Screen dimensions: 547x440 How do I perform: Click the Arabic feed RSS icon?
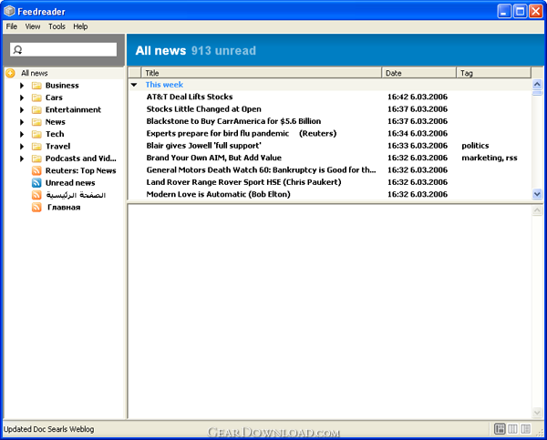point(36,195)
